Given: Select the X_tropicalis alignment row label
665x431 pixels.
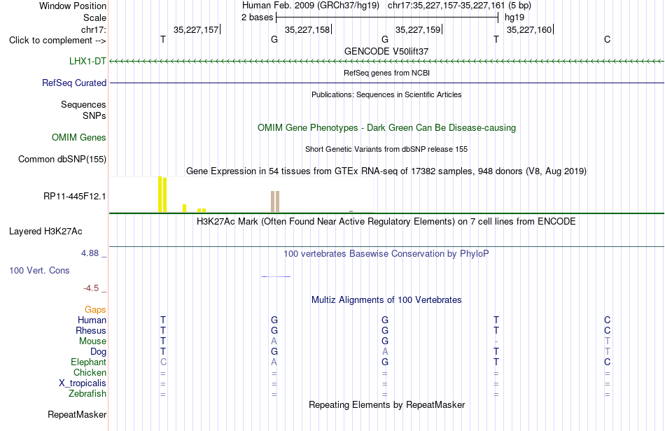Looking at the screenshot, I should coord(83,383).
